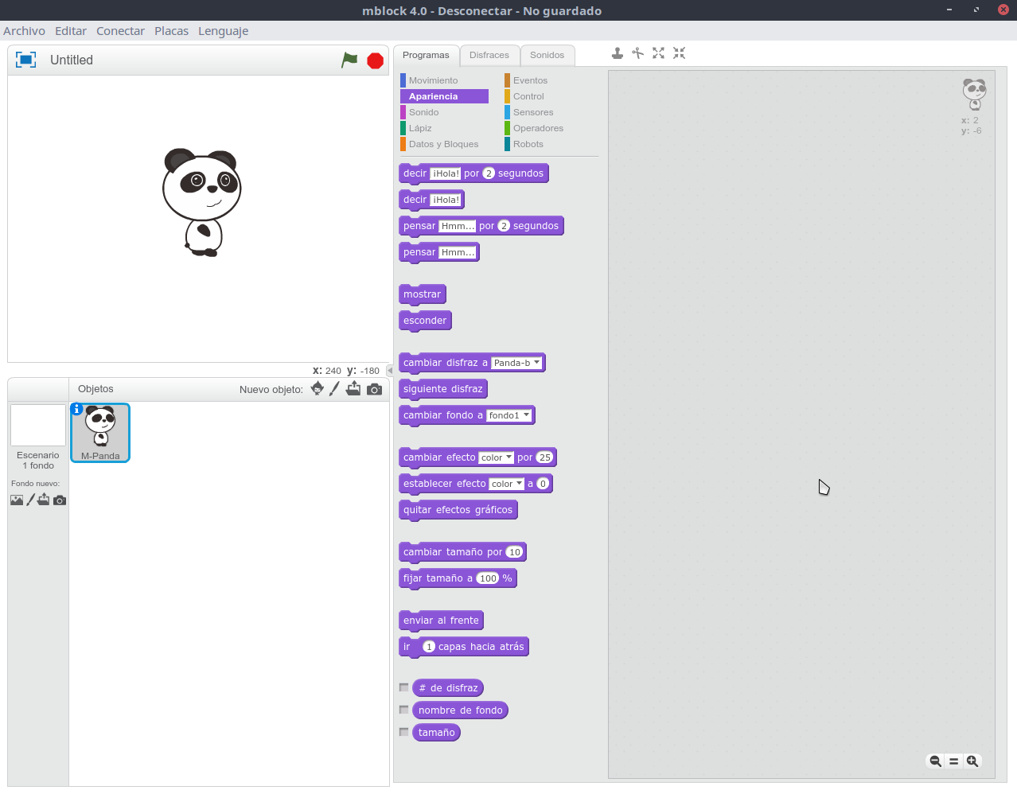Tick the 'tamaño' checkbox
The image size is (1017, 794).
(x=404, y=732)
